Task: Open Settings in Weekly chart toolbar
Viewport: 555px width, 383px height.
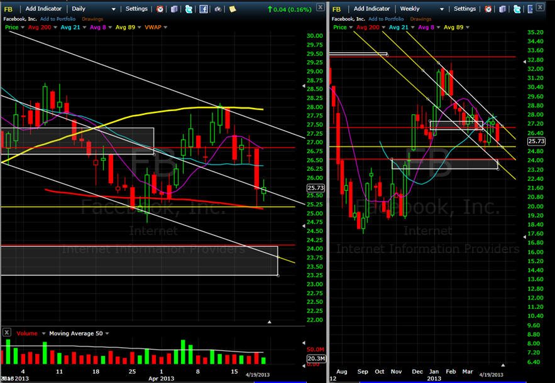Action: point(464,9)
